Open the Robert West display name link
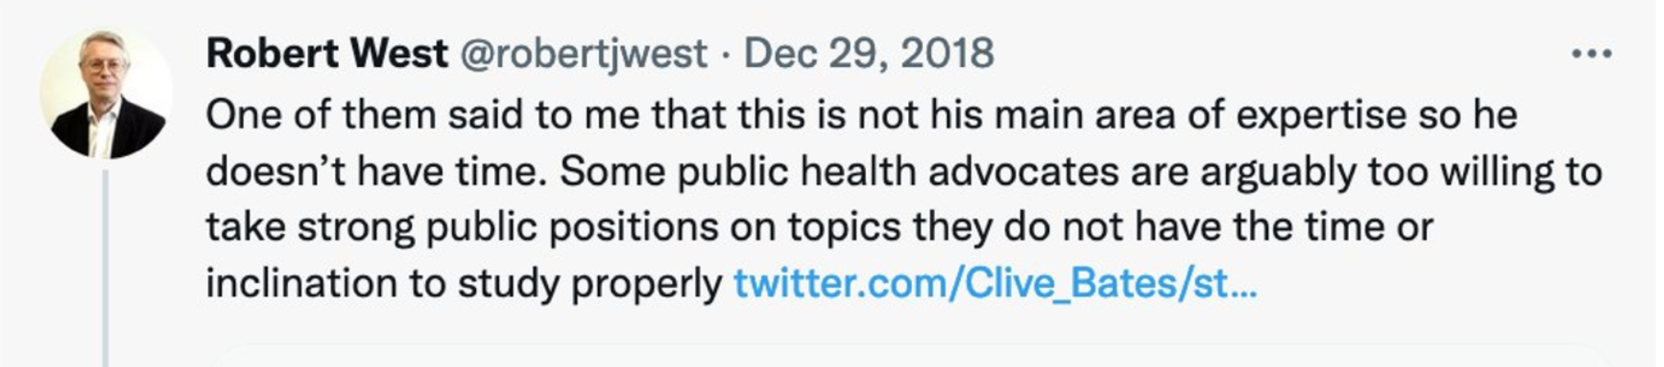This screenshot has width=1664, height=367. coord(327,54)
